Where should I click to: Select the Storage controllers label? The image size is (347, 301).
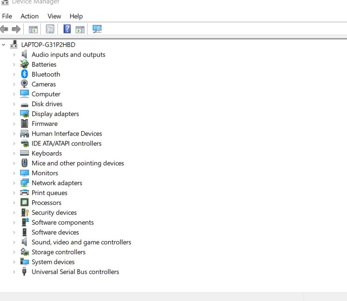[58, 252]
